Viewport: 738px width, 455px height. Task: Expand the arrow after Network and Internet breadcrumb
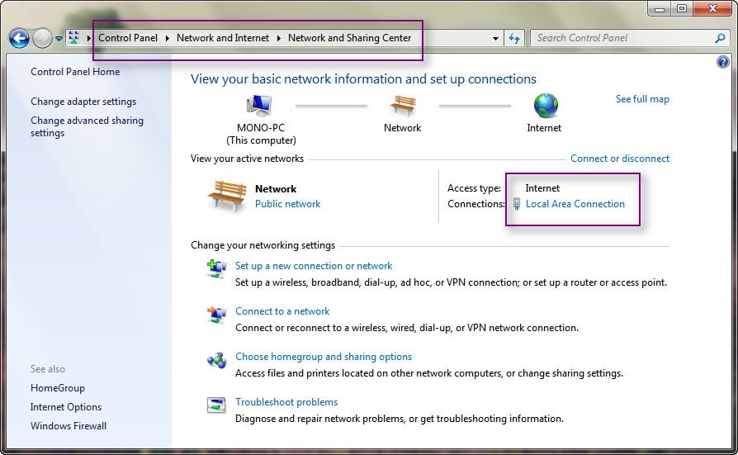point(279,38)
